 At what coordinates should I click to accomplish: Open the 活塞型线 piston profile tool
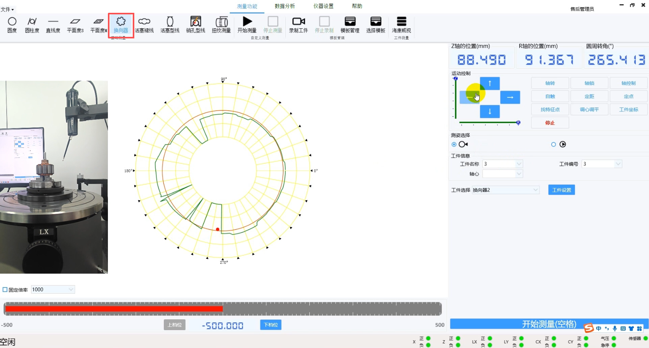[170, 25]
